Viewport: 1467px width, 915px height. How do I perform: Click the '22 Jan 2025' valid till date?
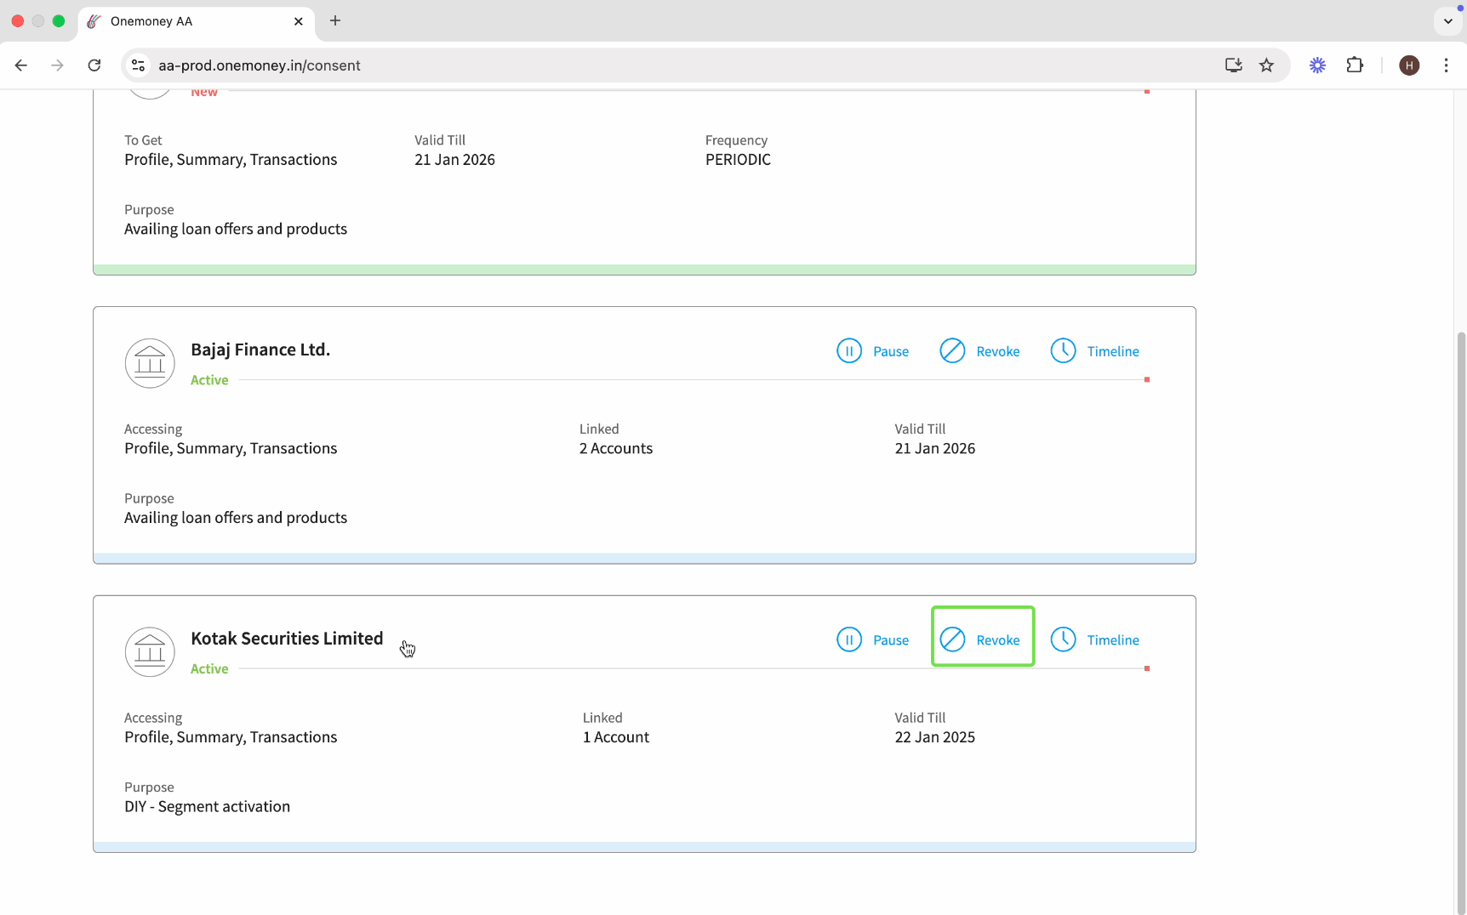[935, 737]
